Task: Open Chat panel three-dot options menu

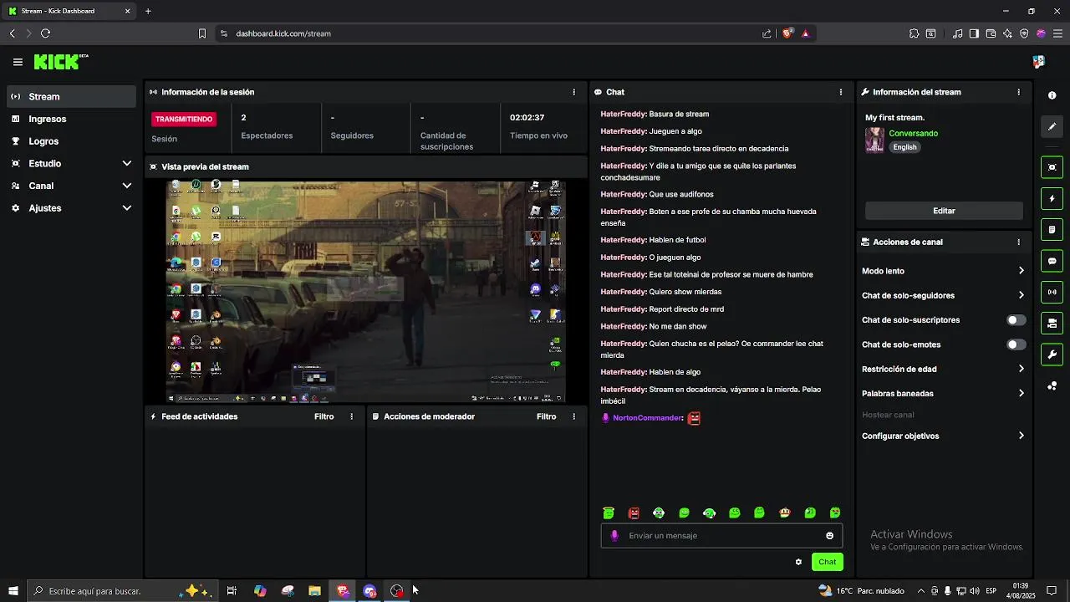Action: (x=841, y=92)
